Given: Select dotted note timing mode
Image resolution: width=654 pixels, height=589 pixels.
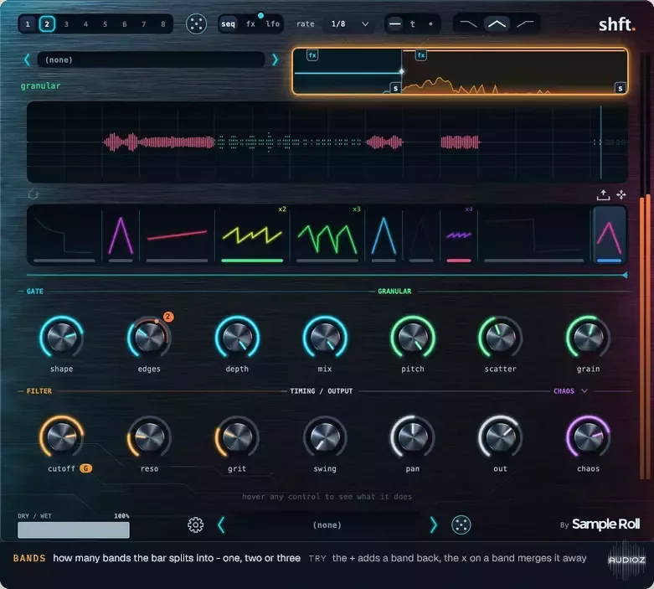Looking at the screenshot, I should click(430, 23).
